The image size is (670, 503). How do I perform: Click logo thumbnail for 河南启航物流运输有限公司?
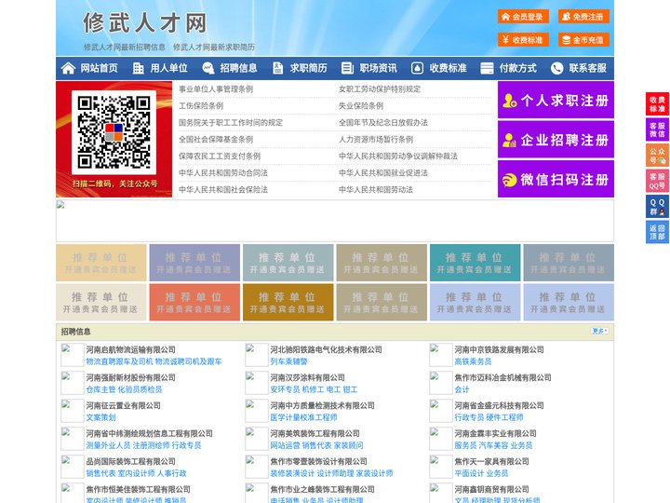[x=72, y=355]
